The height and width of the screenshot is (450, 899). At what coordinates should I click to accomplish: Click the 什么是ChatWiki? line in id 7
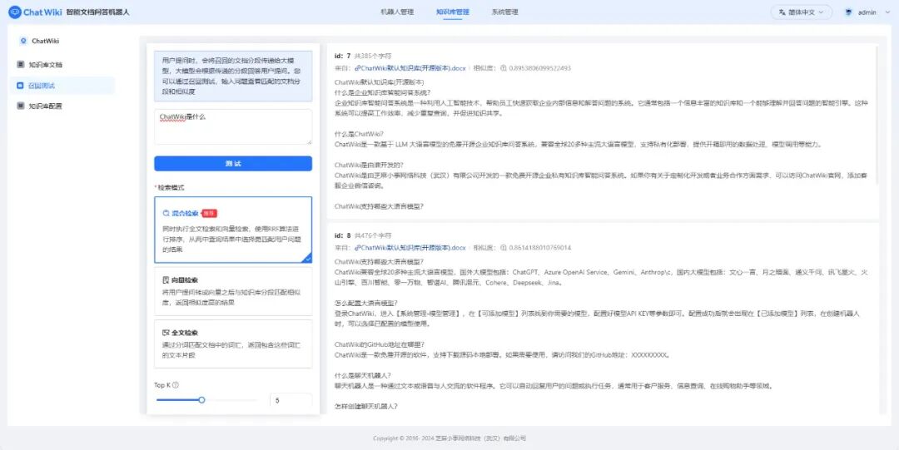tap(359, 134)
